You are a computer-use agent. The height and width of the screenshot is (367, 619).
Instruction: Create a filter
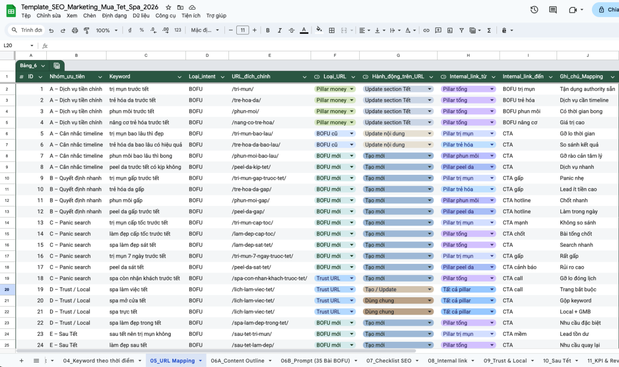pyautogui.click(x=461, y=30)
